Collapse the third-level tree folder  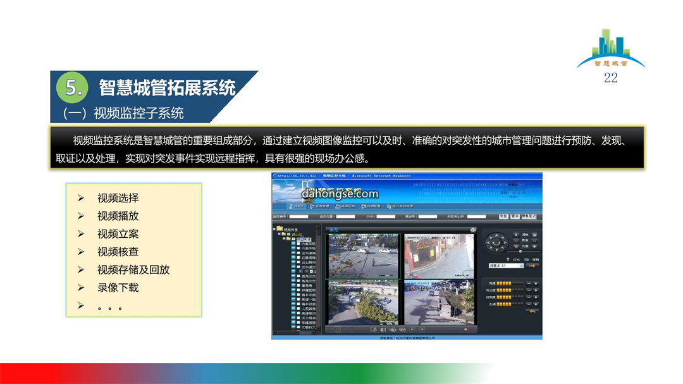pyautogui.click(x=284, y=238)
